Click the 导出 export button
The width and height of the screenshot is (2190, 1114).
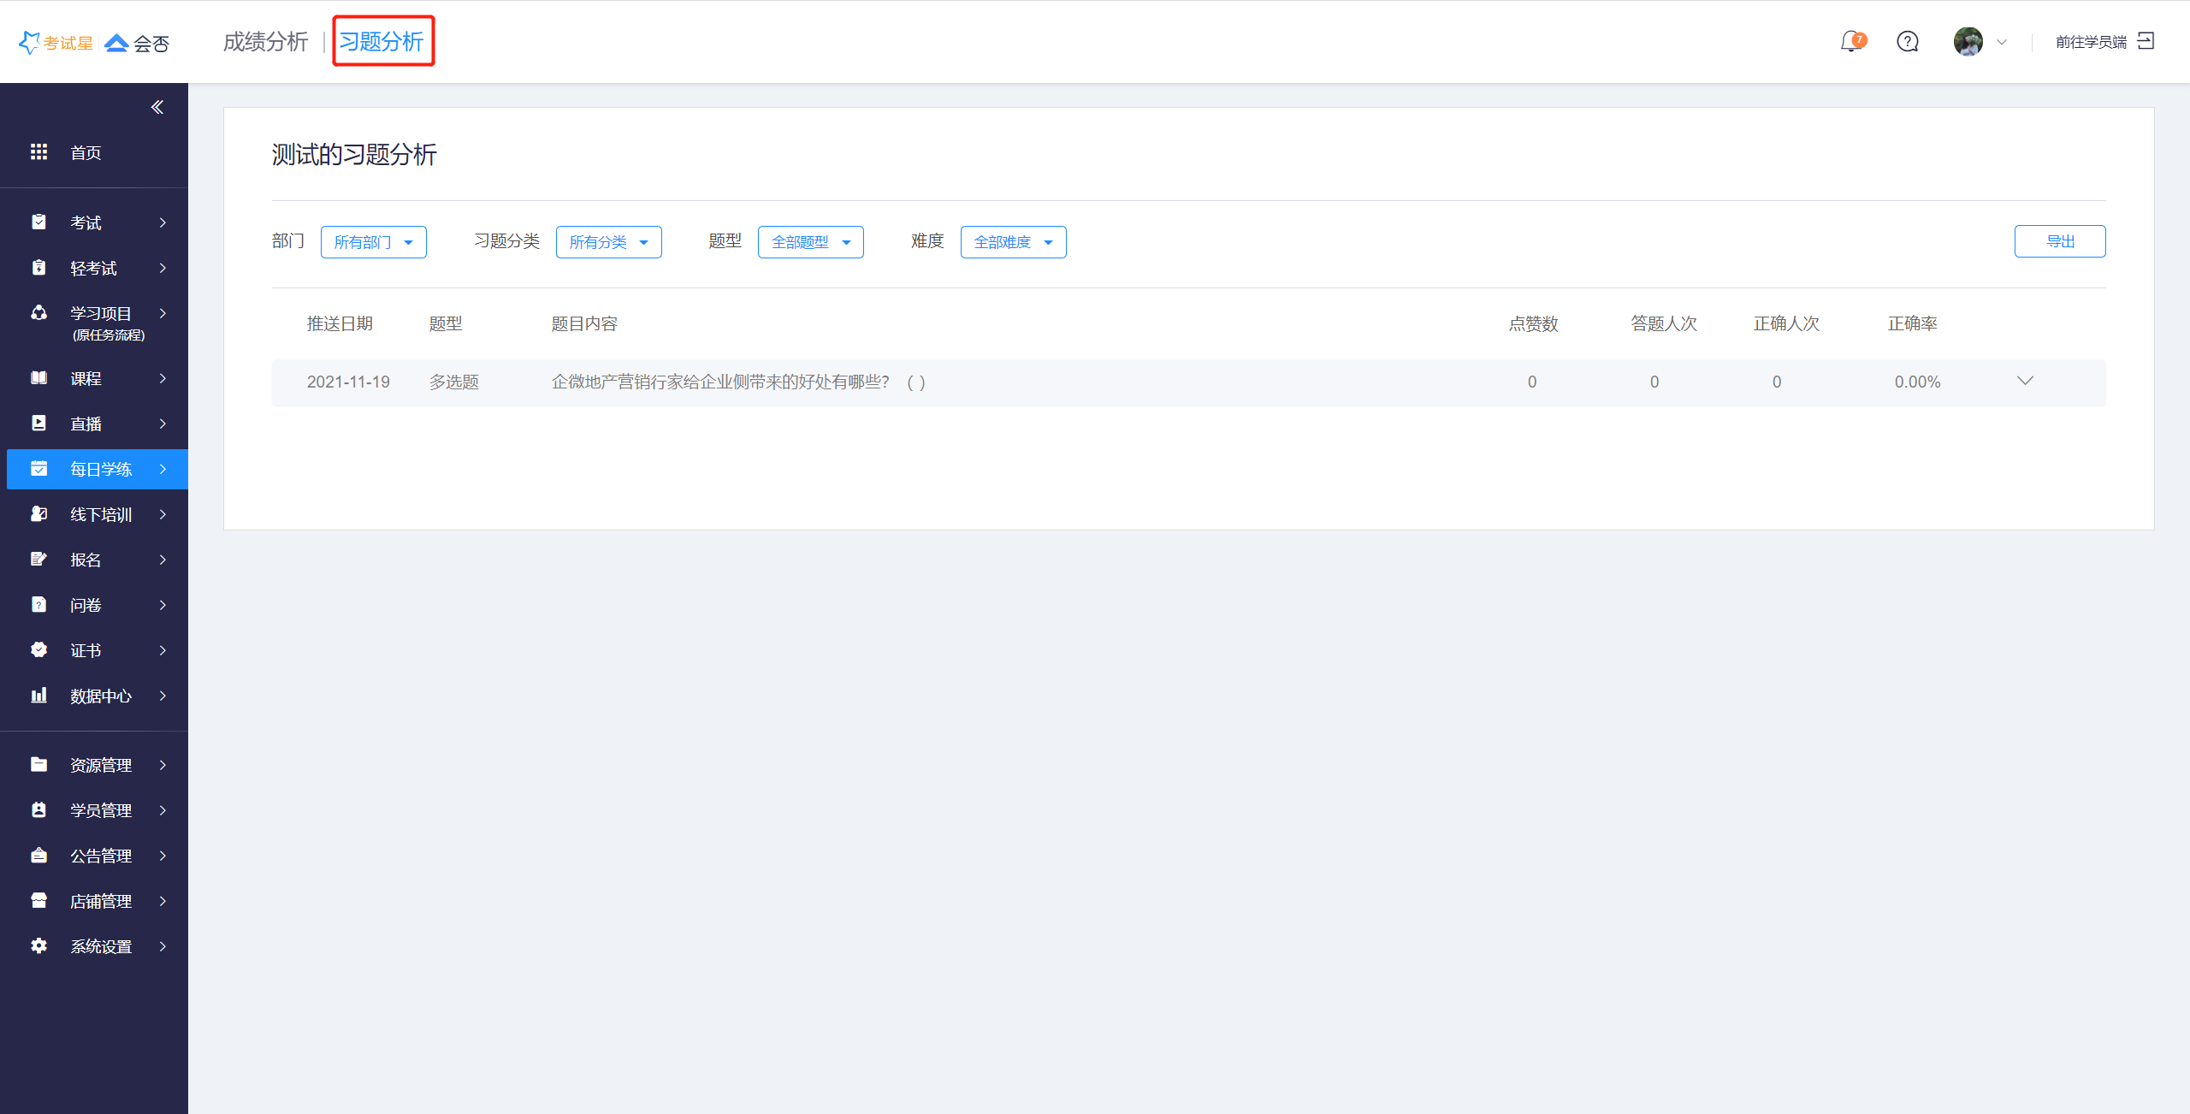[2059, 241]
